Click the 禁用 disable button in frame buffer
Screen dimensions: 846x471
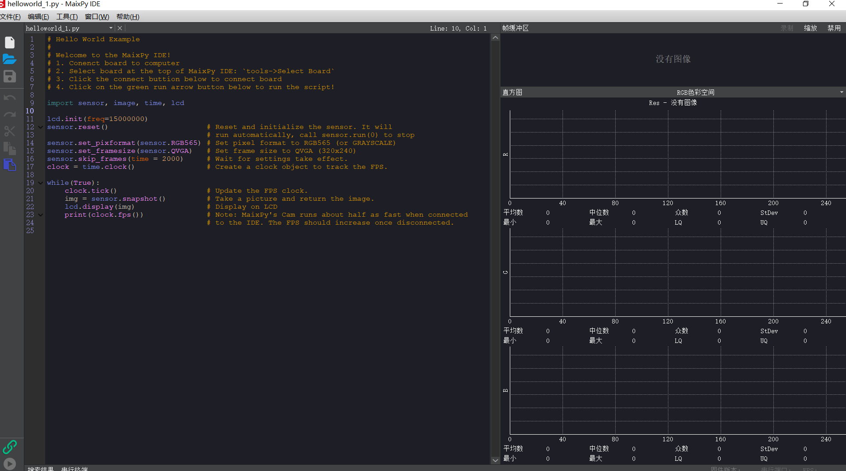tap(834, 28)
